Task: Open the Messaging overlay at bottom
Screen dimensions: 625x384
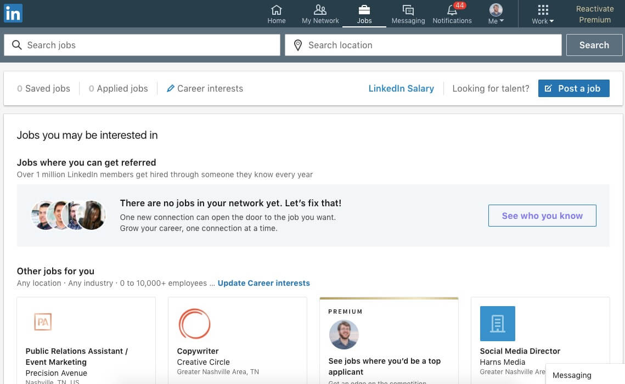Action: [x=585, y=375]
